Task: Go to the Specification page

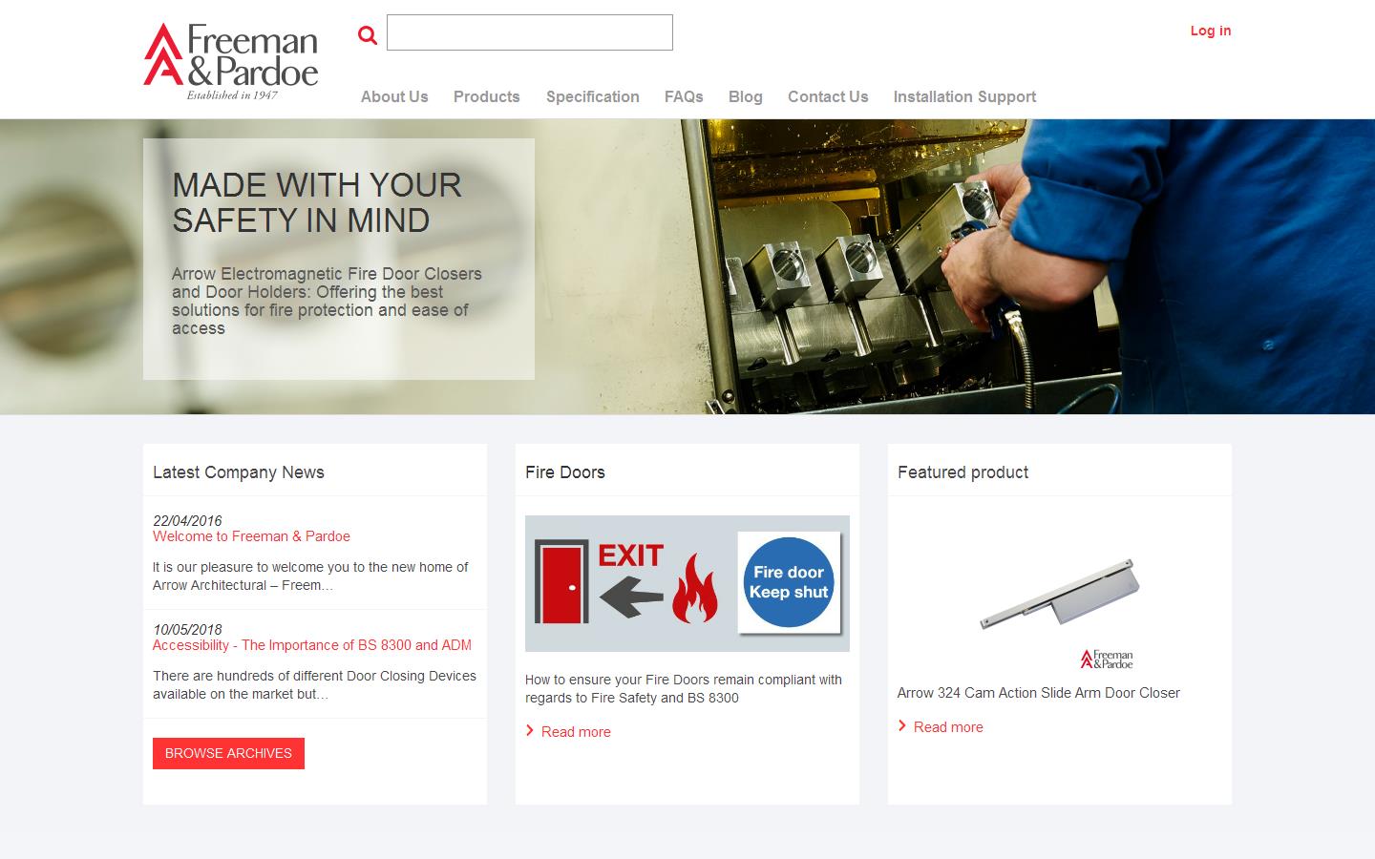Action: pyautogui.click(x=593, y=96)
